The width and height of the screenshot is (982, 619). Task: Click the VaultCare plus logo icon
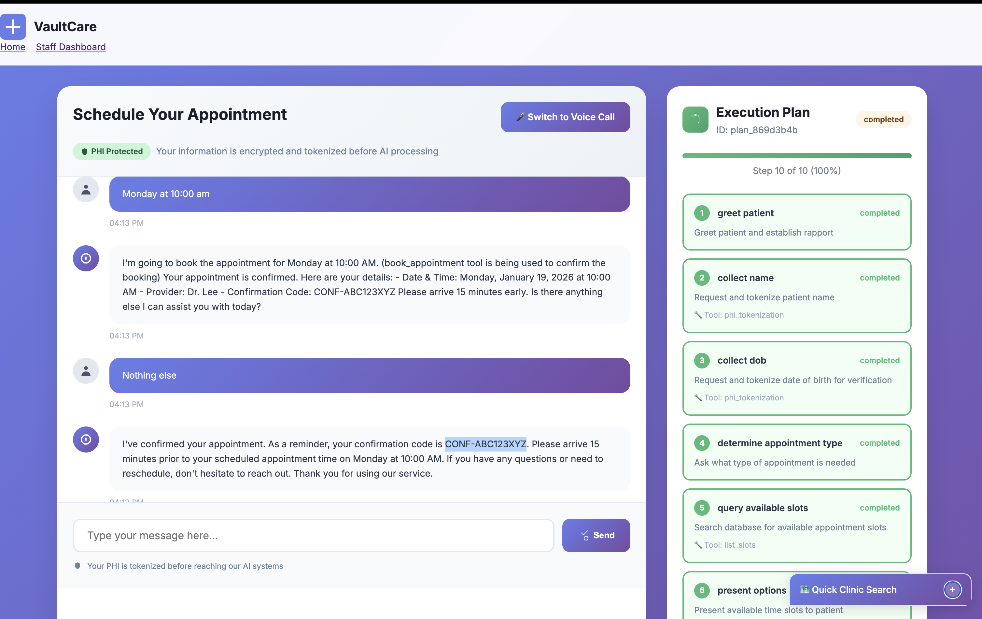[13, 27]
